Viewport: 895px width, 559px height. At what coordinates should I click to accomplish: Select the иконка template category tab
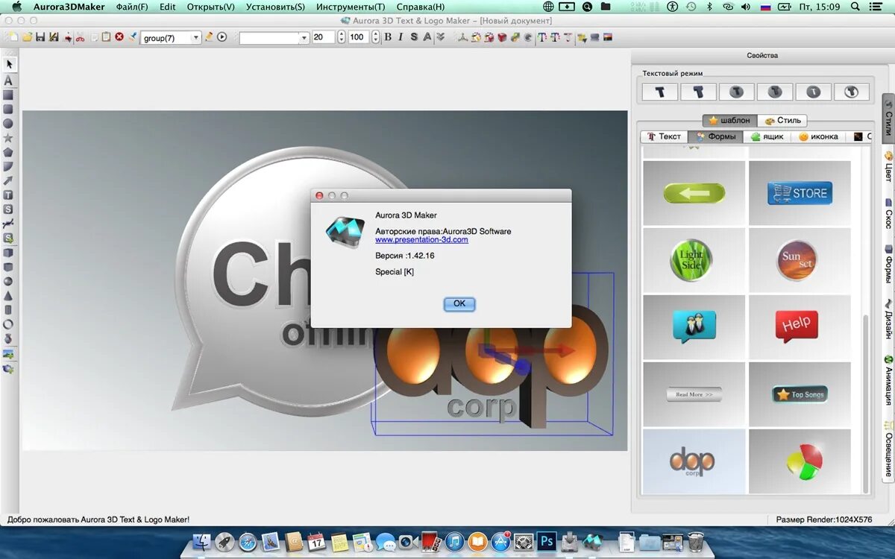[819, 136]
